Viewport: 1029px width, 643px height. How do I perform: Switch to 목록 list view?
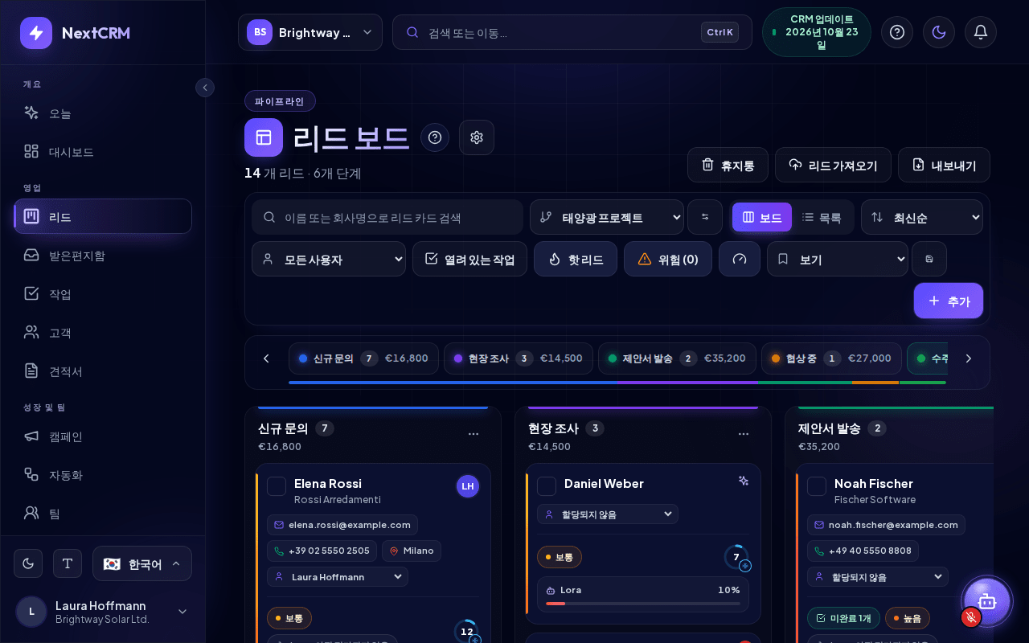click(x=822, y=217)
